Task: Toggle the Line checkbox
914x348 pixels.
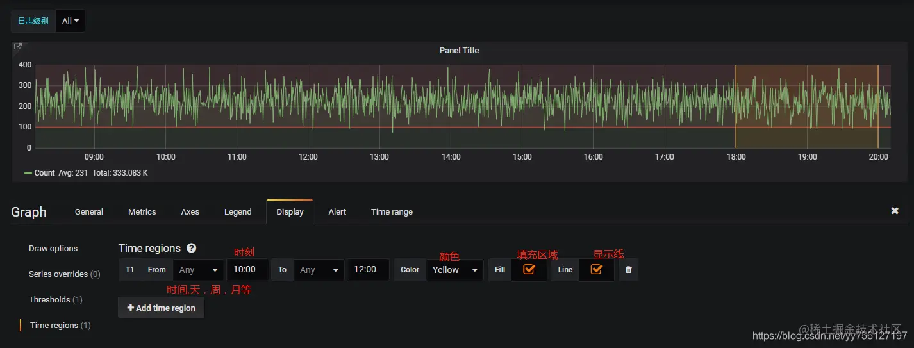Action: (596, 270)
